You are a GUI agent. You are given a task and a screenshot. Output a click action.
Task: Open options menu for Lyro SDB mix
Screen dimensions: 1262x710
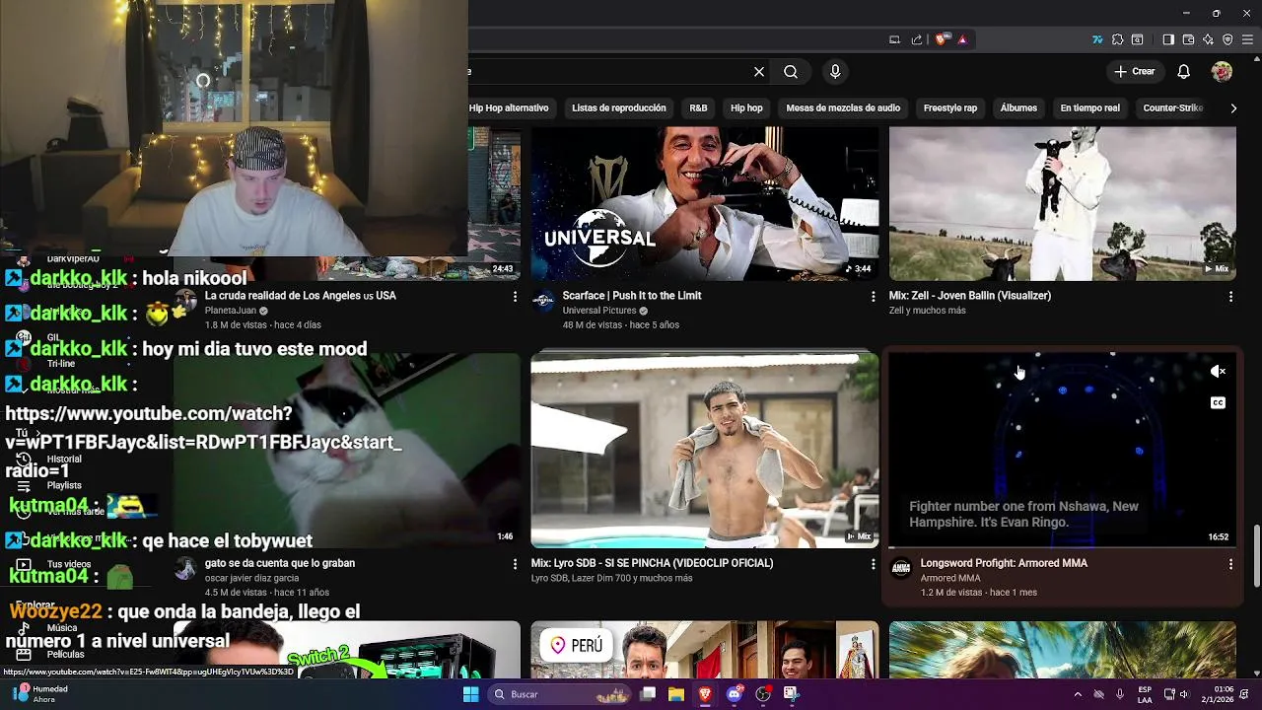click(x=873, y=564)
